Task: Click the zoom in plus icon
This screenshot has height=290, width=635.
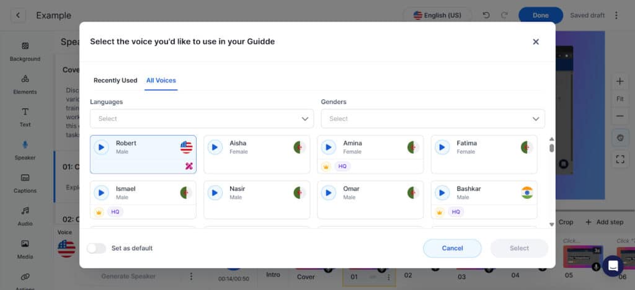Action: coord(620,81)
